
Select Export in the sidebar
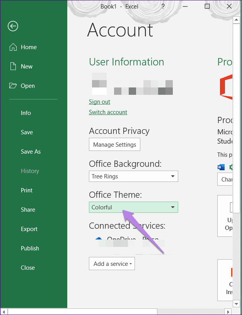pyautogui.click(x=29, y=229)
